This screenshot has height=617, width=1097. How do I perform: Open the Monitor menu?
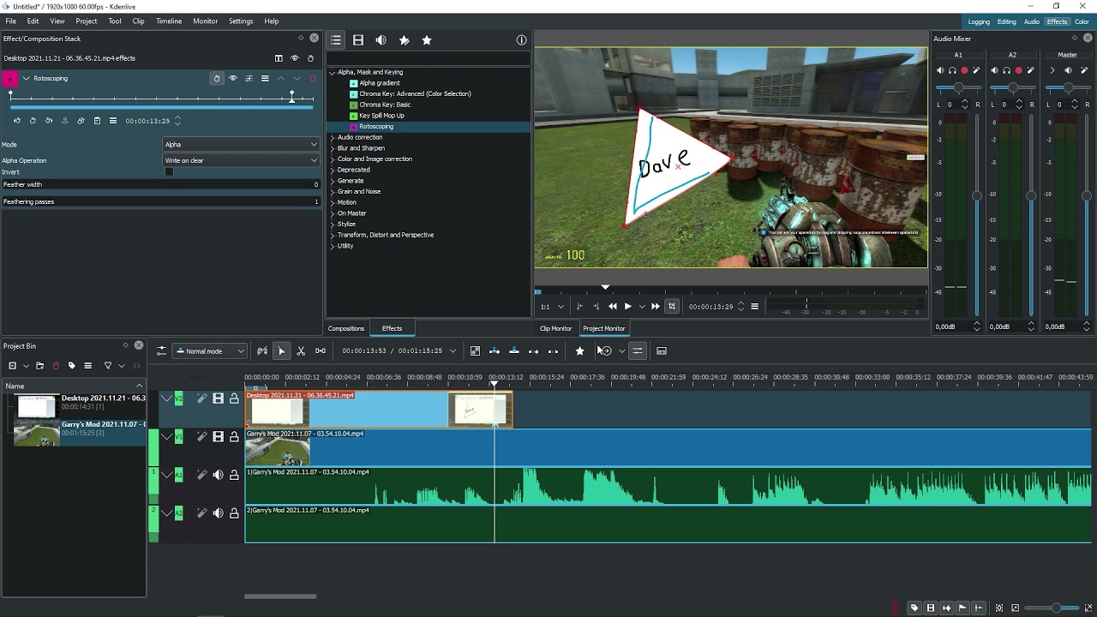[205, 21]
